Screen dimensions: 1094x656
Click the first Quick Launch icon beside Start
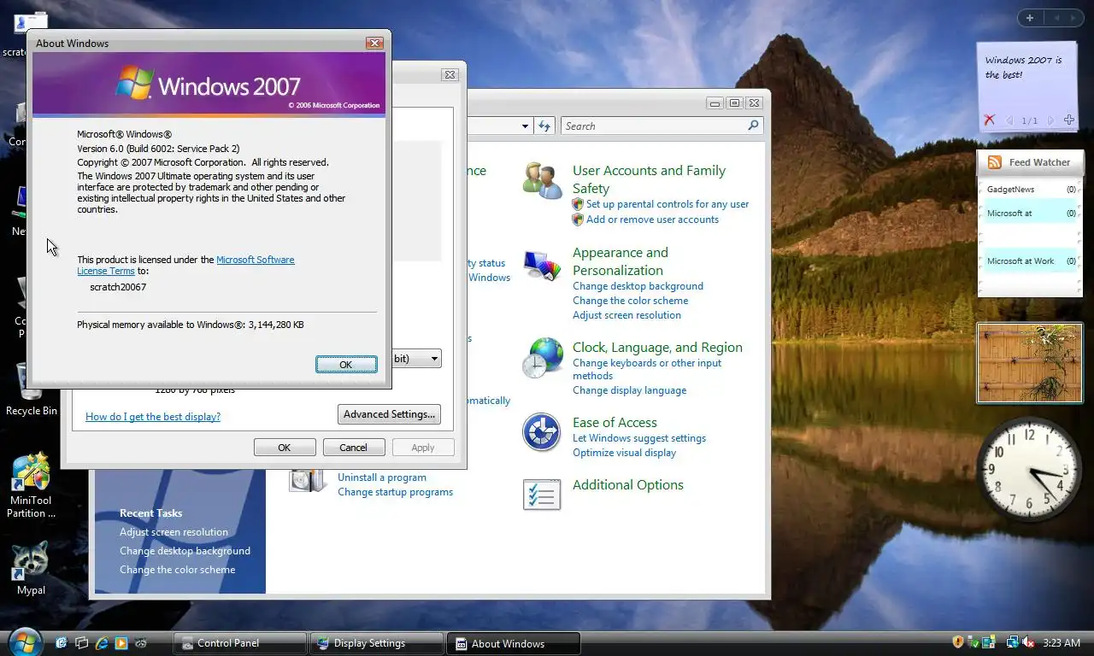coord(62,643)
